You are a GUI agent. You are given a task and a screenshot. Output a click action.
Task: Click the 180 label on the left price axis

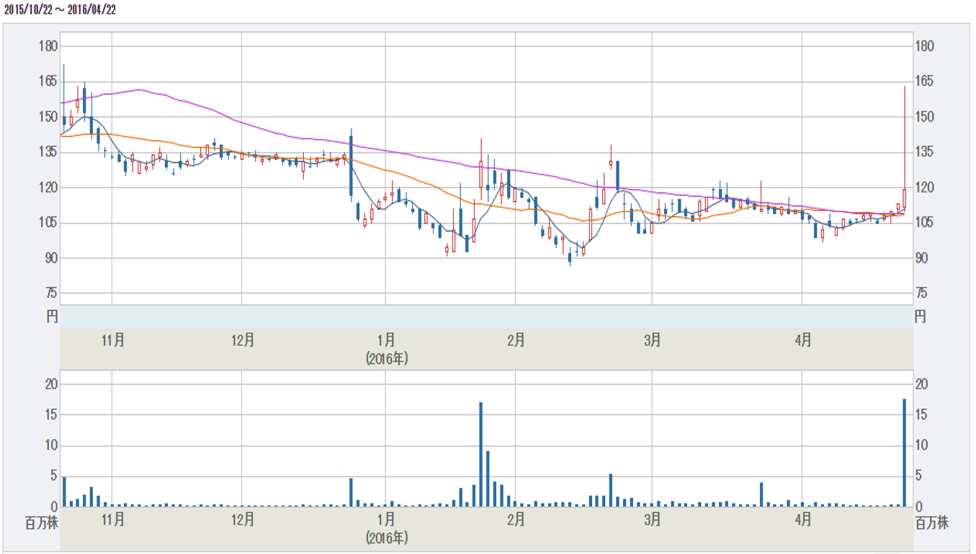[x=48, y=47]
